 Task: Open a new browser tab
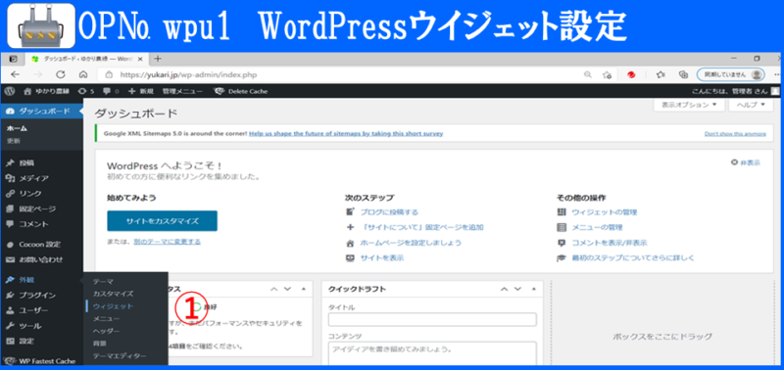pos(158,59)
